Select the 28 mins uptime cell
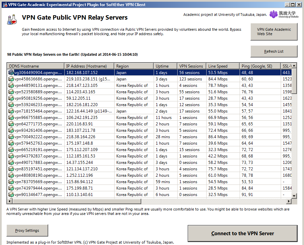This screenshot has height=245, width=304. tap(163, 137)
